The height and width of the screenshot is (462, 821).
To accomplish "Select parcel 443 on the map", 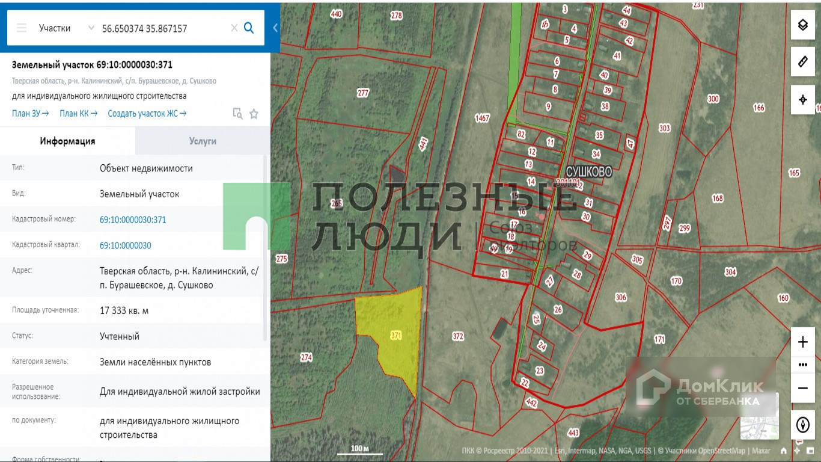I will [573, 433].
